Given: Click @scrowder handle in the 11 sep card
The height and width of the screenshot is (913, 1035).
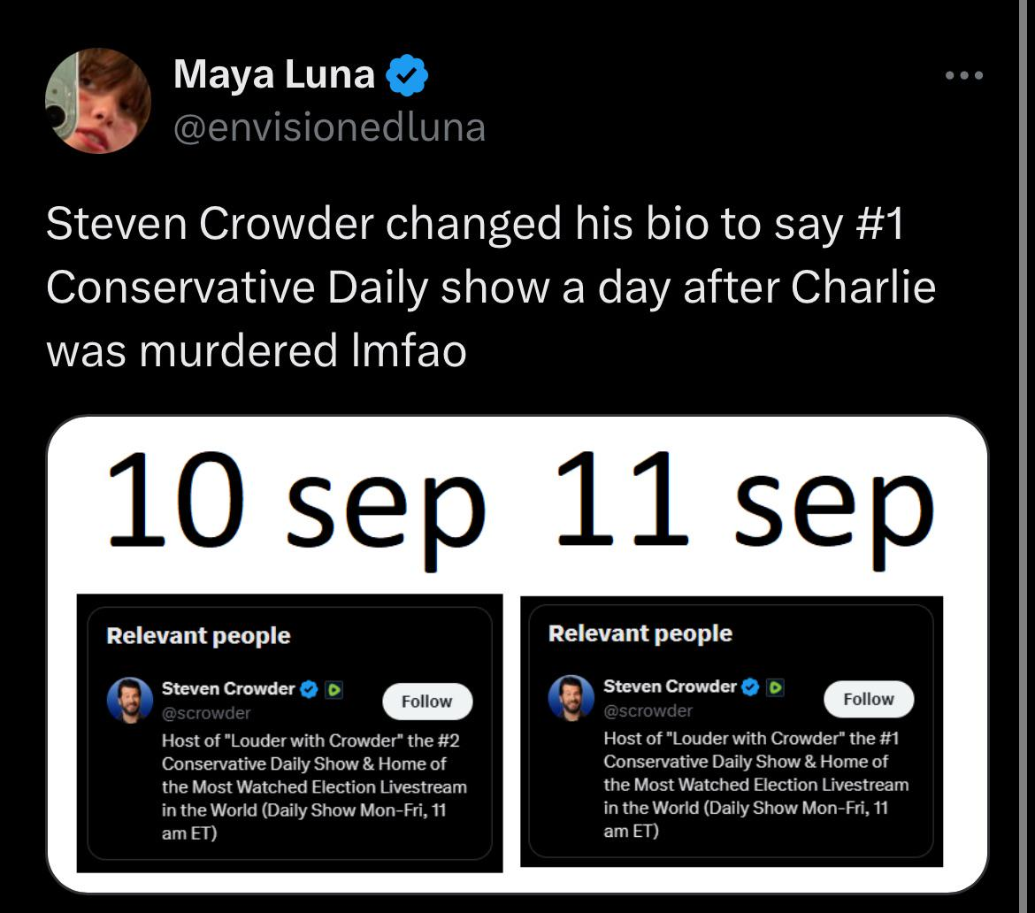Looking at the screenshot, I should [x=648, y=710].
